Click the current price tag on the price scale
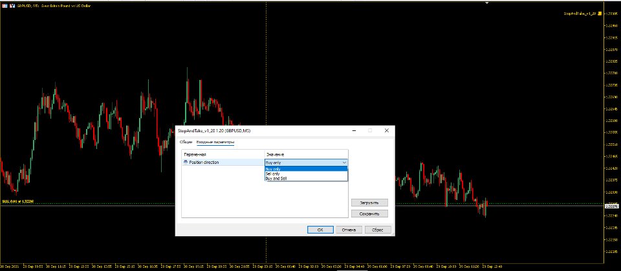 613,206
